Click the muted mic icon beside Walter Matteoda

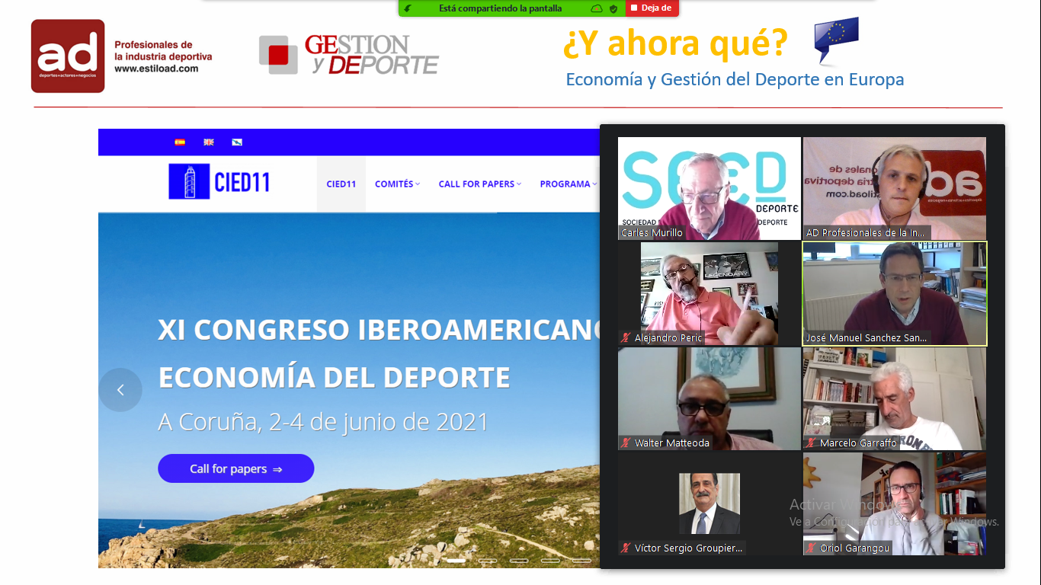click(x=626, y=443)
